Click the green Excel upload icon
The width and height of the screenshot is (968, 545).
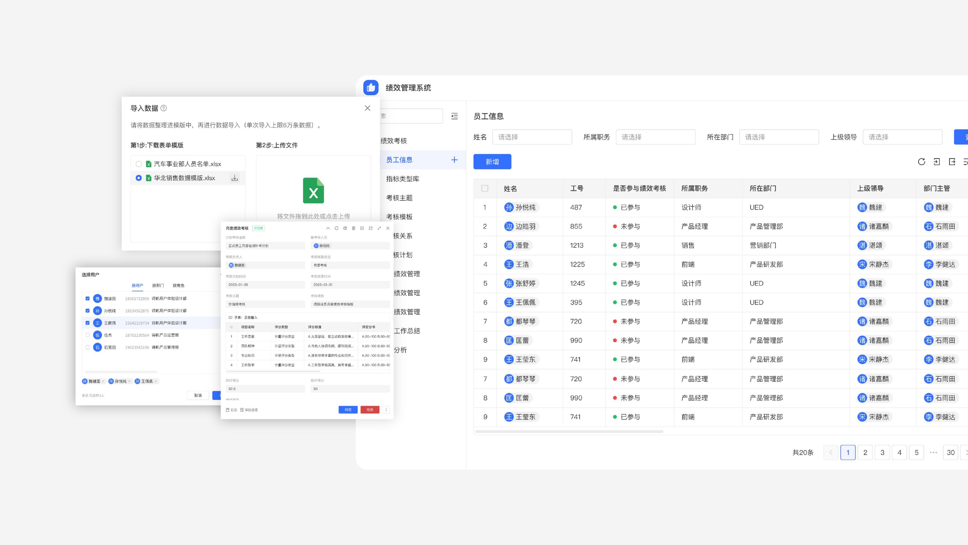(313, 191)
